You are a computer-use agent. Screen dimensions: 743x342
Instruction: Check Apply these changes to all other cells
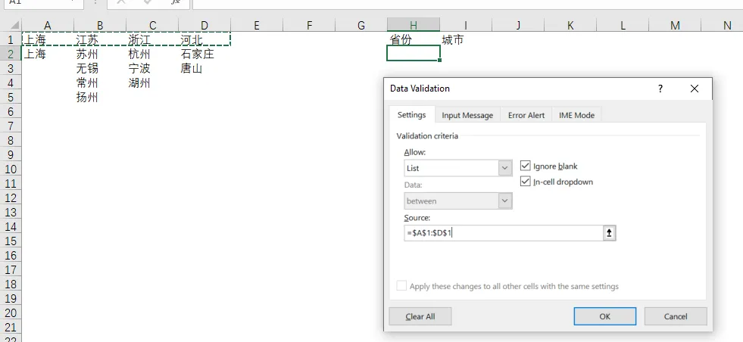[401, 286]
